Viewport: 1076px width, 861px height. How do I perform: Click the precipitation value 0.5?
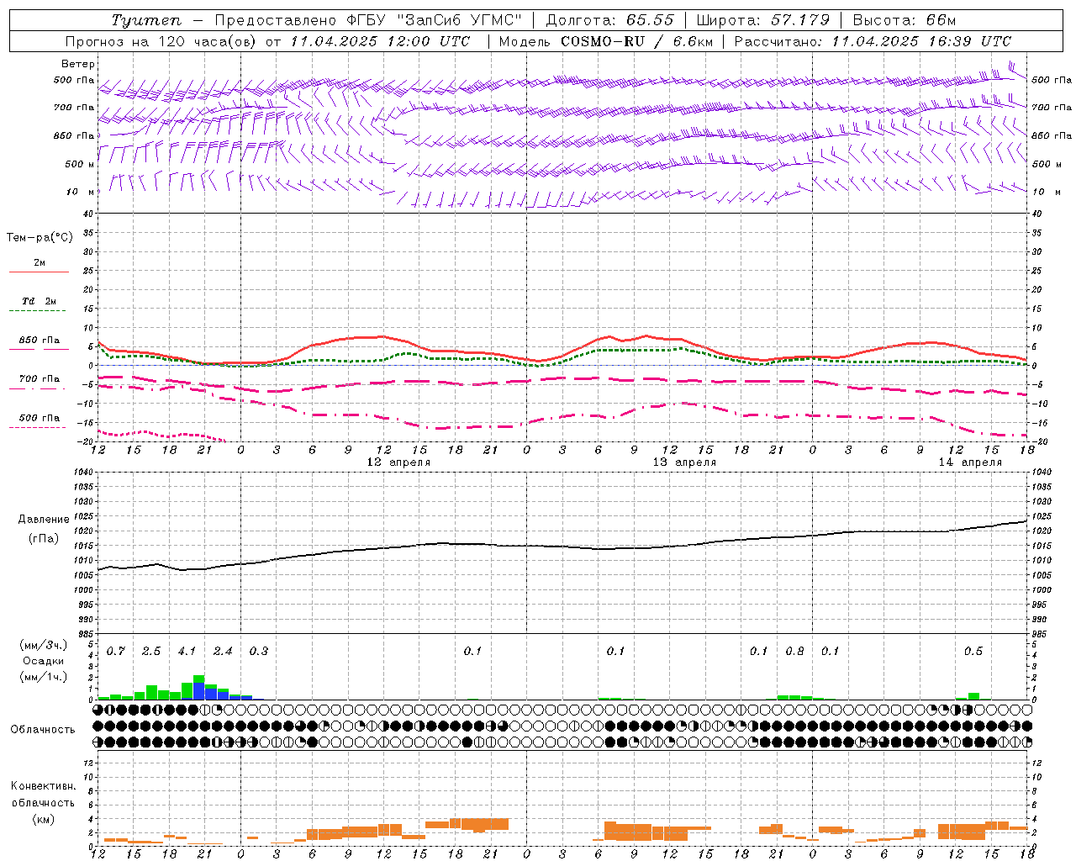coord(973,652)
